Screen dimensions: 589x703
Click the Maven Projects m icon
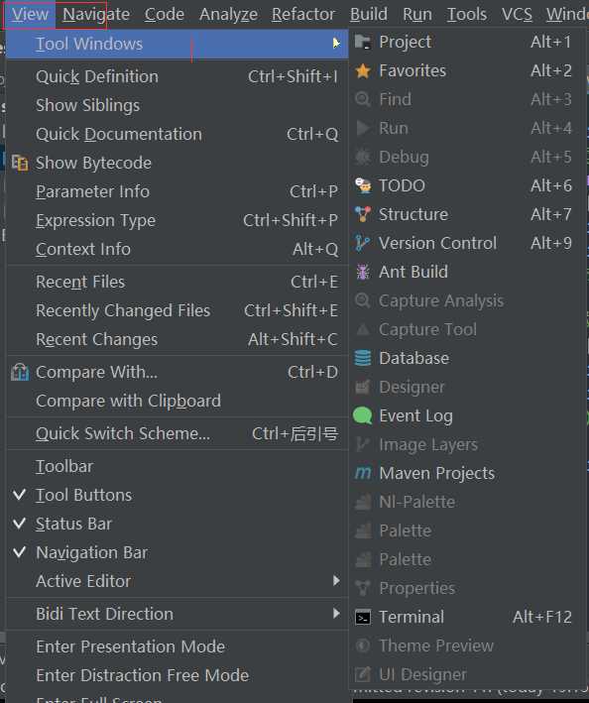tap(363, 473)
